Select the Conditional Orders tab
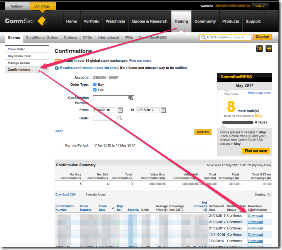Viewport: 282px width, 250px height. click(x=42, y=38)
